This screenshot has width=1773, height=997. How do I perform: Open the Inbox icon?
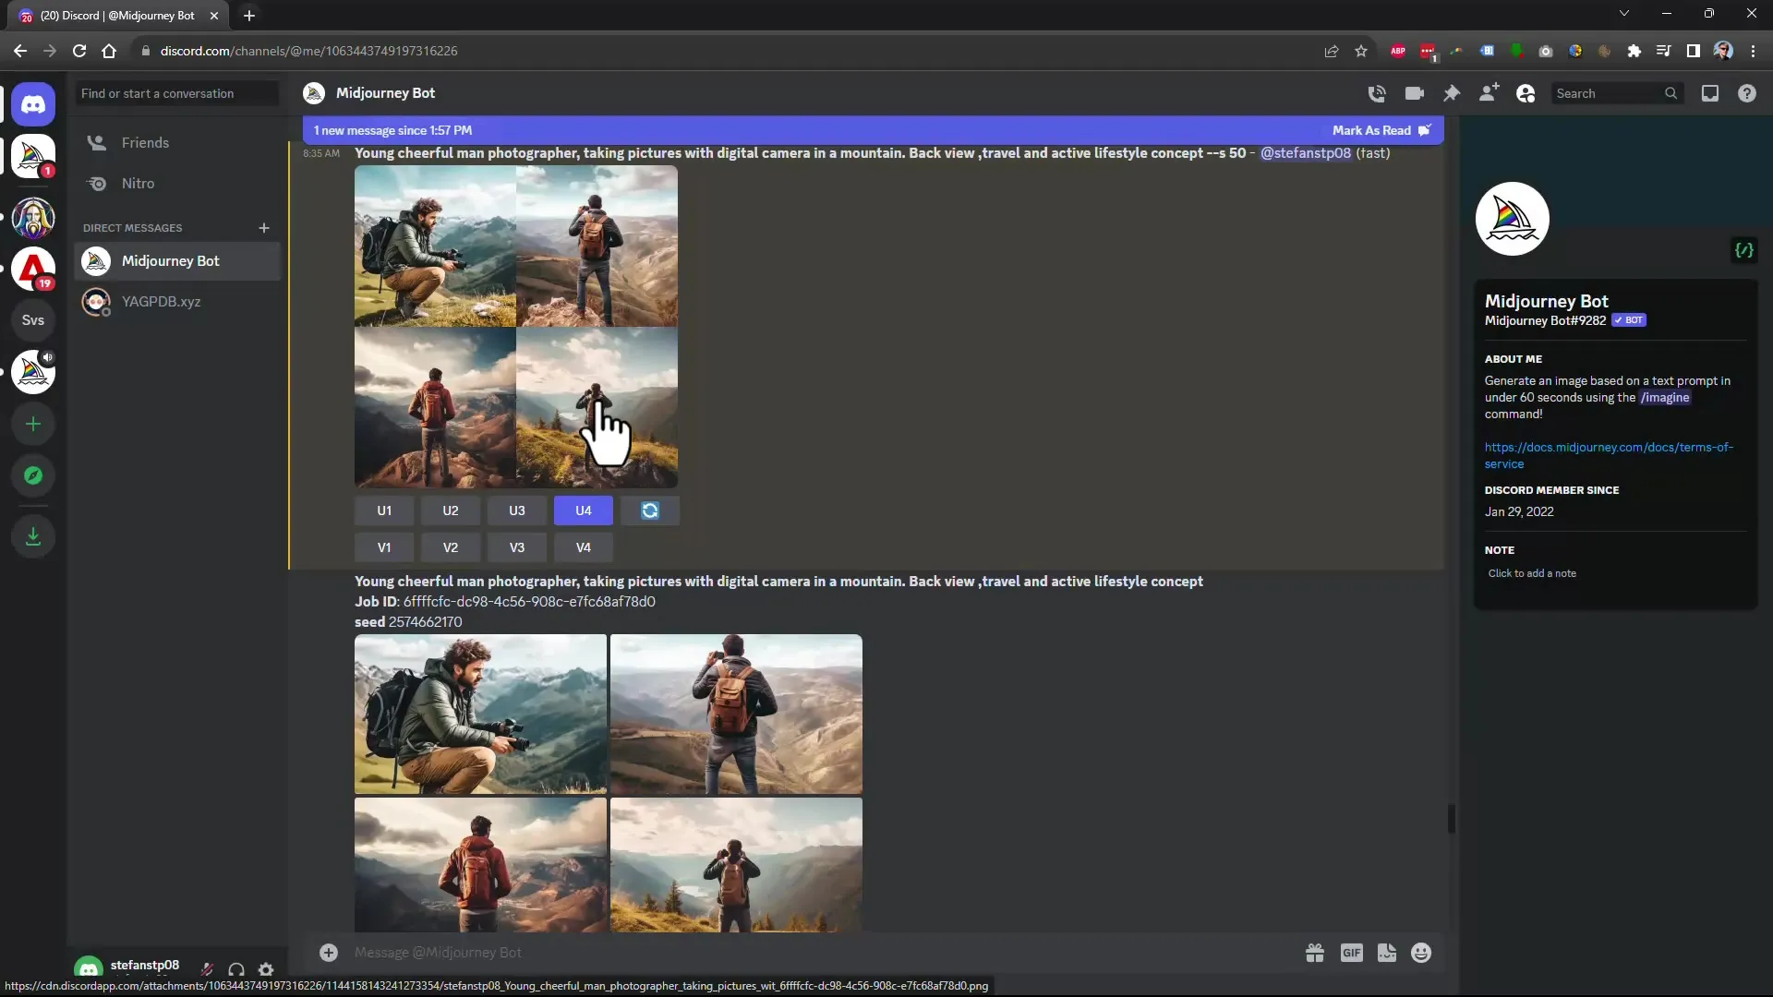[x=1710, y=93]
